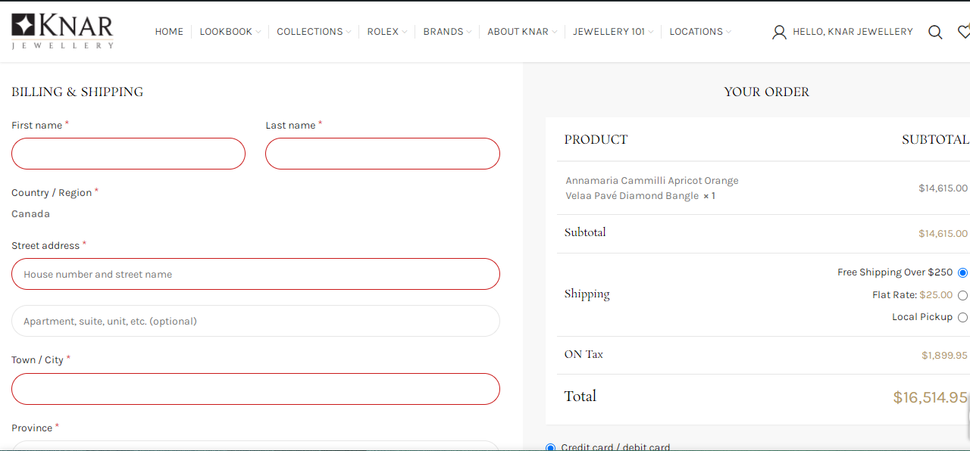Open the Jewellery 101 menu item
The height and width of the screenshot is (451, 970).
609,32
